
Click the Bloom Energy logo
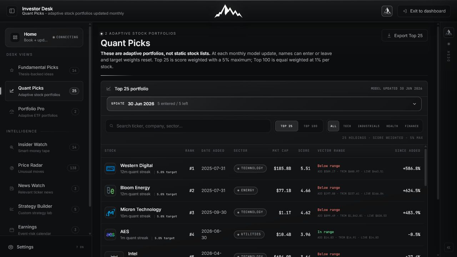click(110, 191)
